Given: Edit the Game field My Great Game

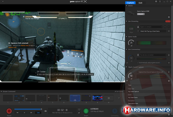Looking at the screenshot, I should pyautogui.click(x=149, y=98).
